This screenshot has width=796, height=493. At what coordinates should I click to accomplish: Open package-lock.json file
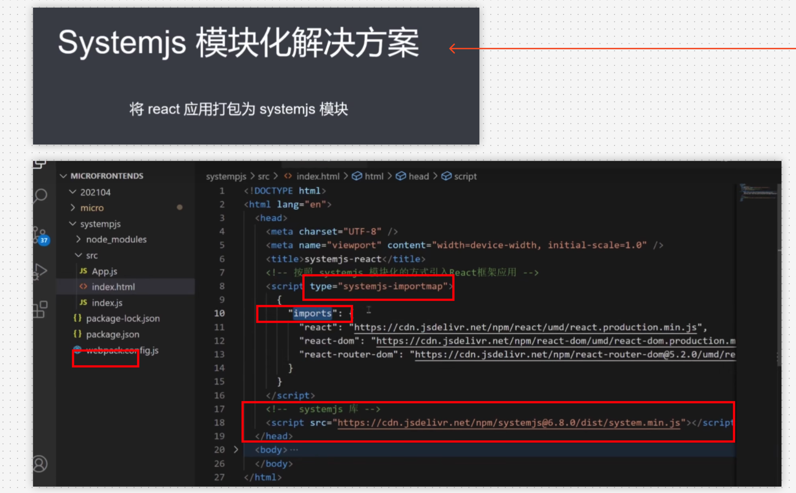(x=123, y=319)
